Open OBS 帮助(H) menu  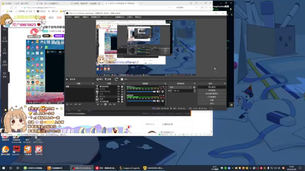coord(138,17)
